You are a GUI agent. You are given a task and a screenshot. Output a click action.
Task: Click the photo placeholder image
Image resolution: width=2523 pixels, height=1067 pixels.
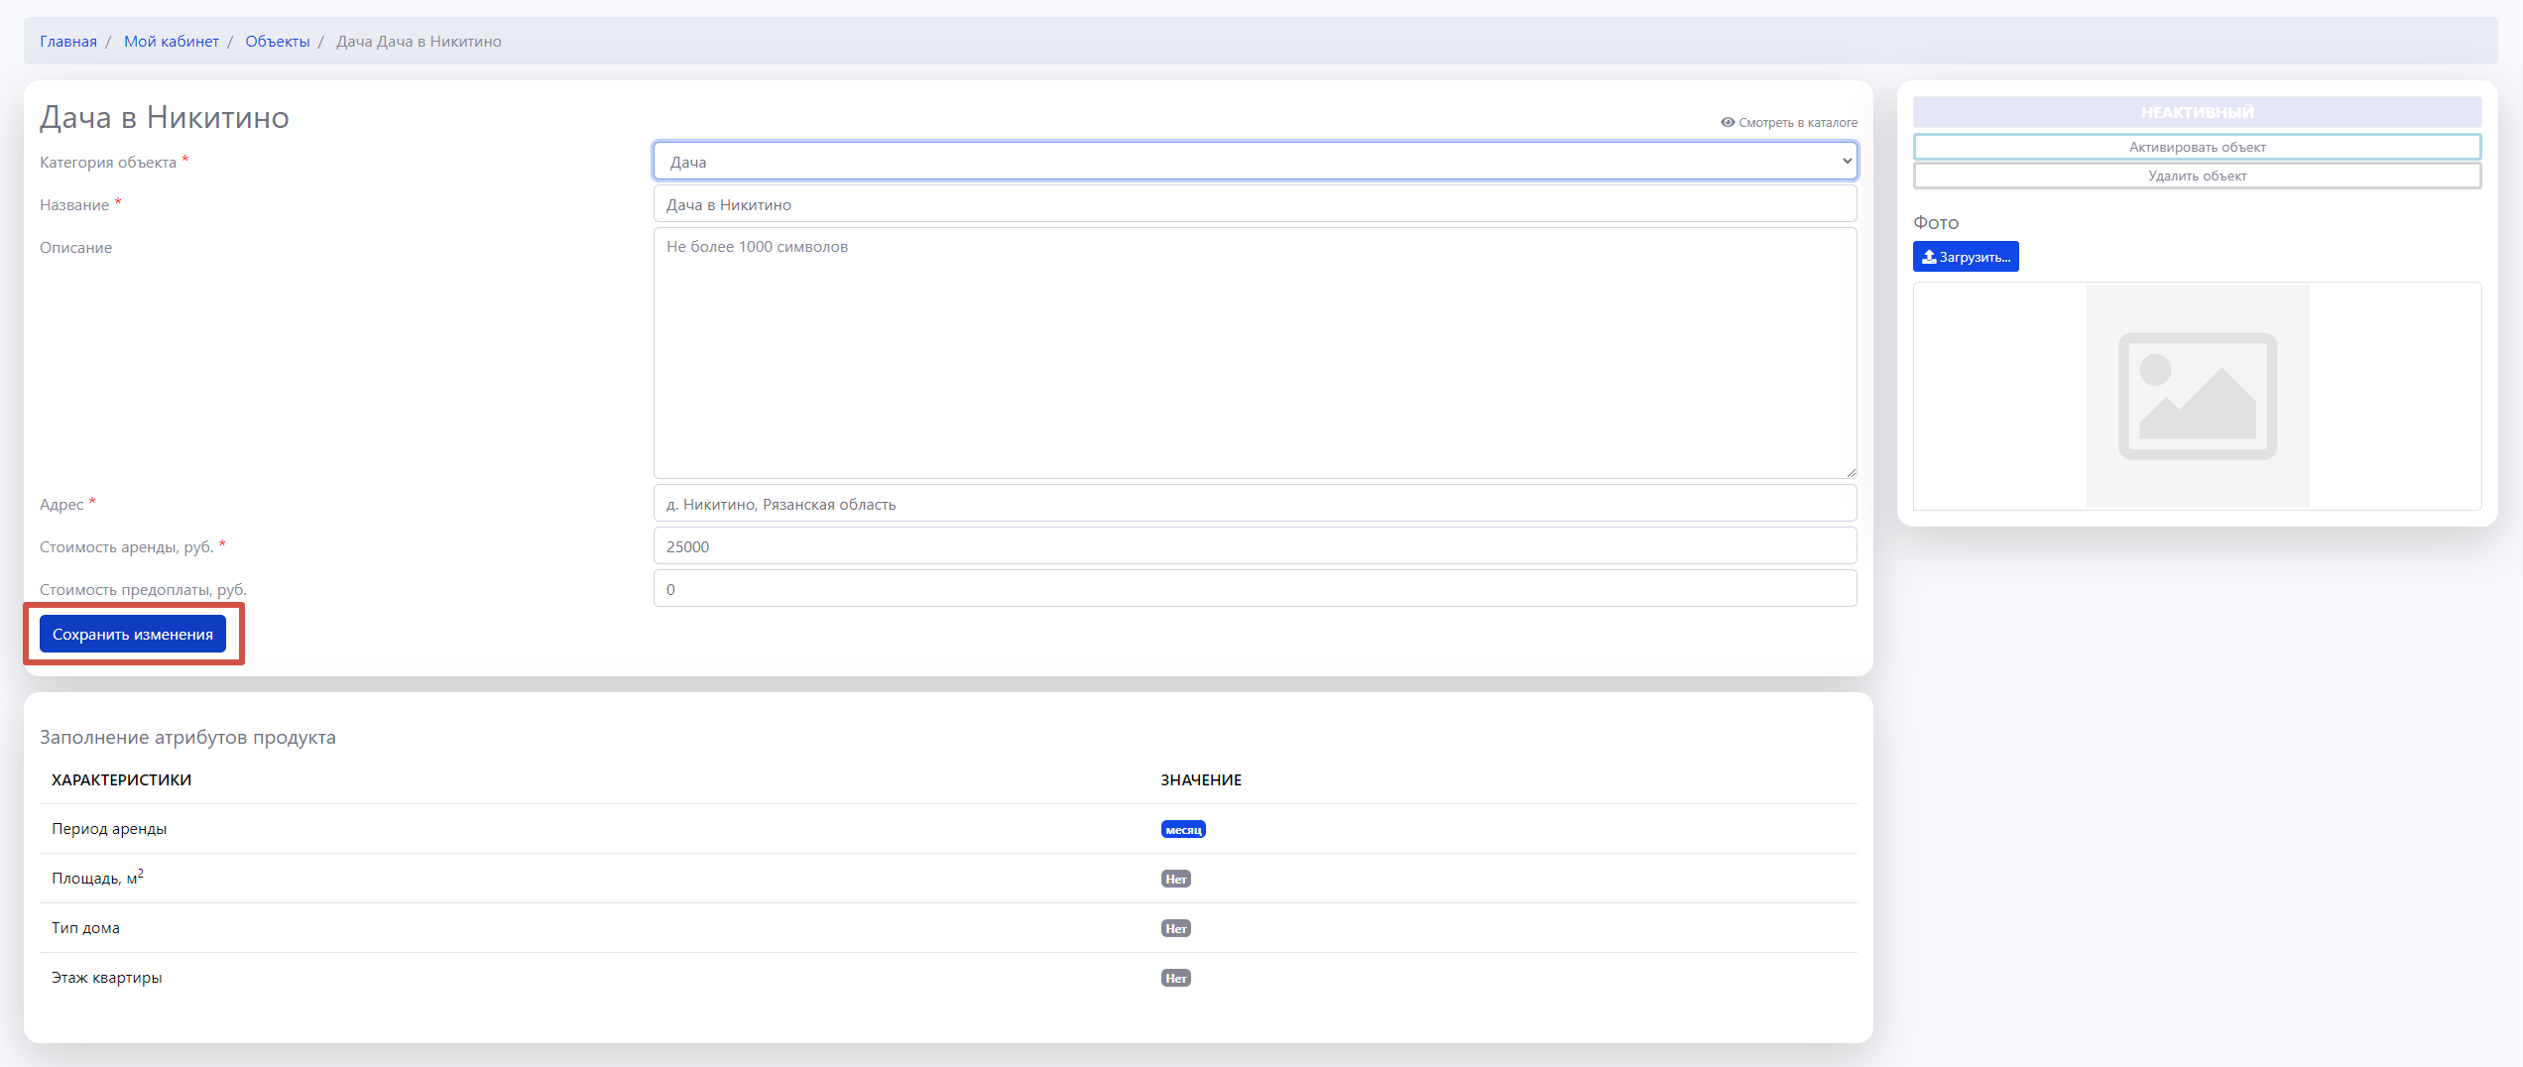point(2197,396)
